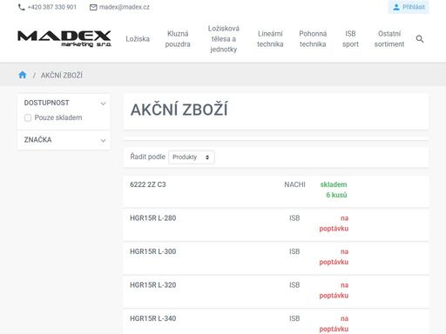The image size is (446, 334).
Task: Open product HGR15R L-320
Action: click(153, 285)
